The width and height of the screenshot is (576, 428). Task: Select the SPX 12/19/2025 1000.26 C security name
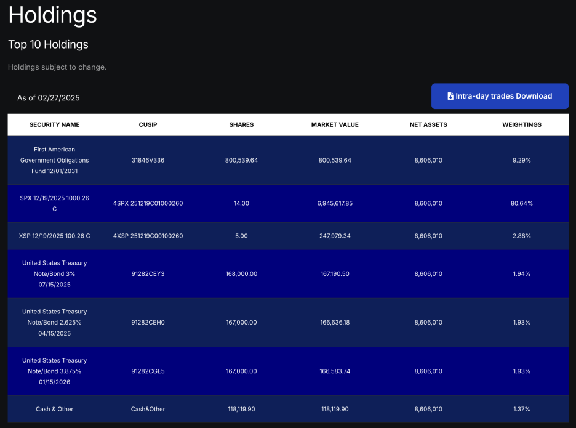click(54, 203)
